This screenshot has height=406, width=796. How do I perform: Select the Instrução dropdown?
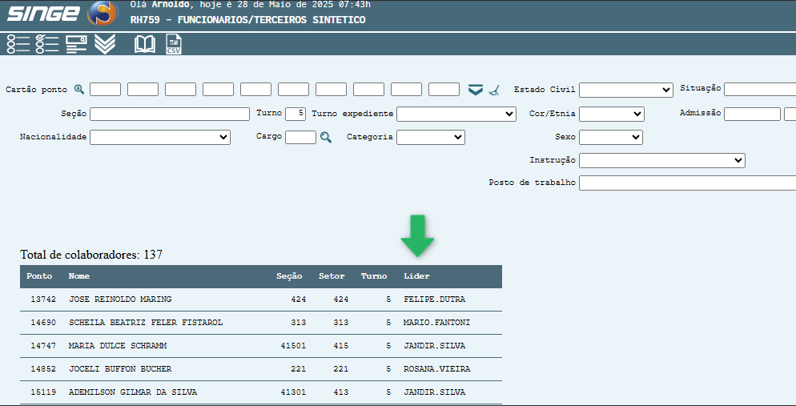[x=661, y=161]
